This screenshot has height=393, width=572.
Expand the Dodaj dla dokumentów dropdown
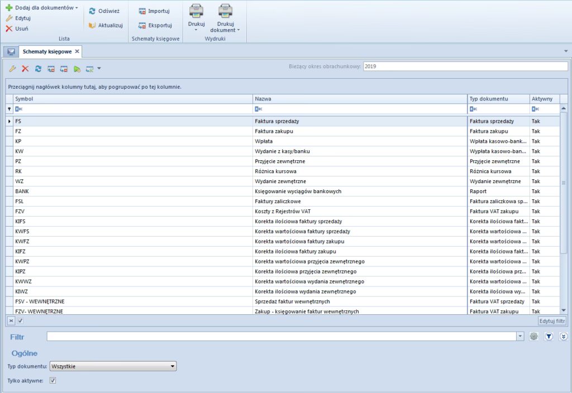coord(77,8)
